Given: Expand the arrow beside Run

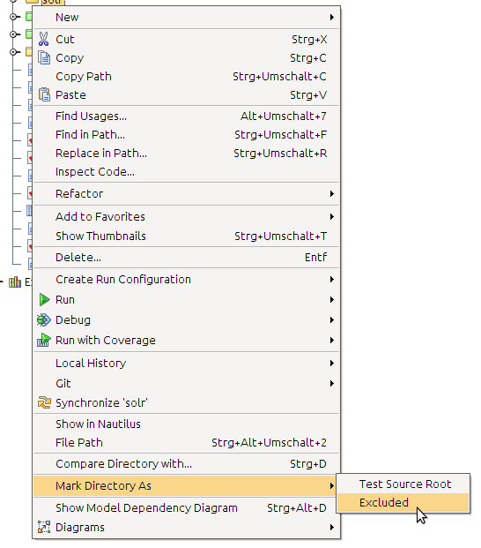Looking at the screenshot, I should (x=332, y=299).
